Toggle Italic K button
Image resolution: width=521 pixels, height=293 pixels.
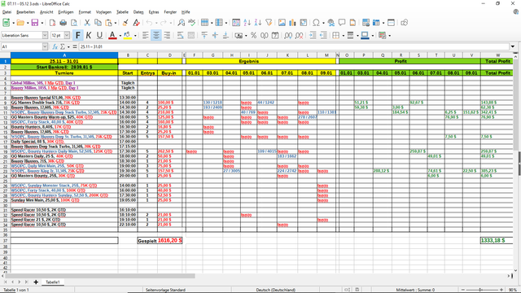89,35
